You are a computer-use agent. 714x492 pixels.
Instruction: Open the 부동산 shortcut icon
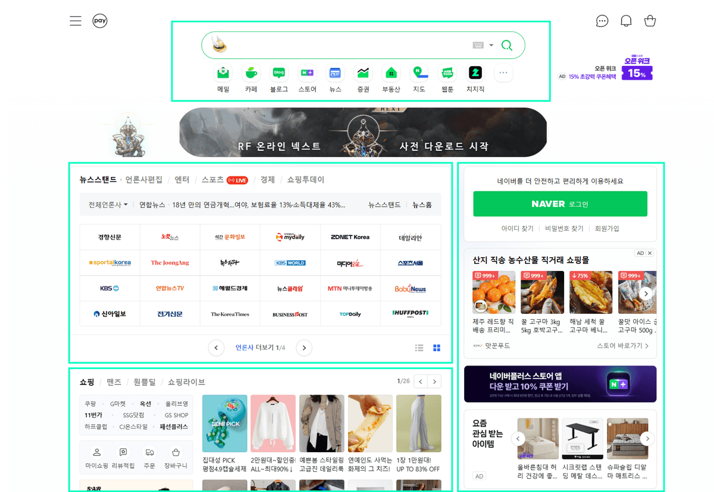click(391, 73)
